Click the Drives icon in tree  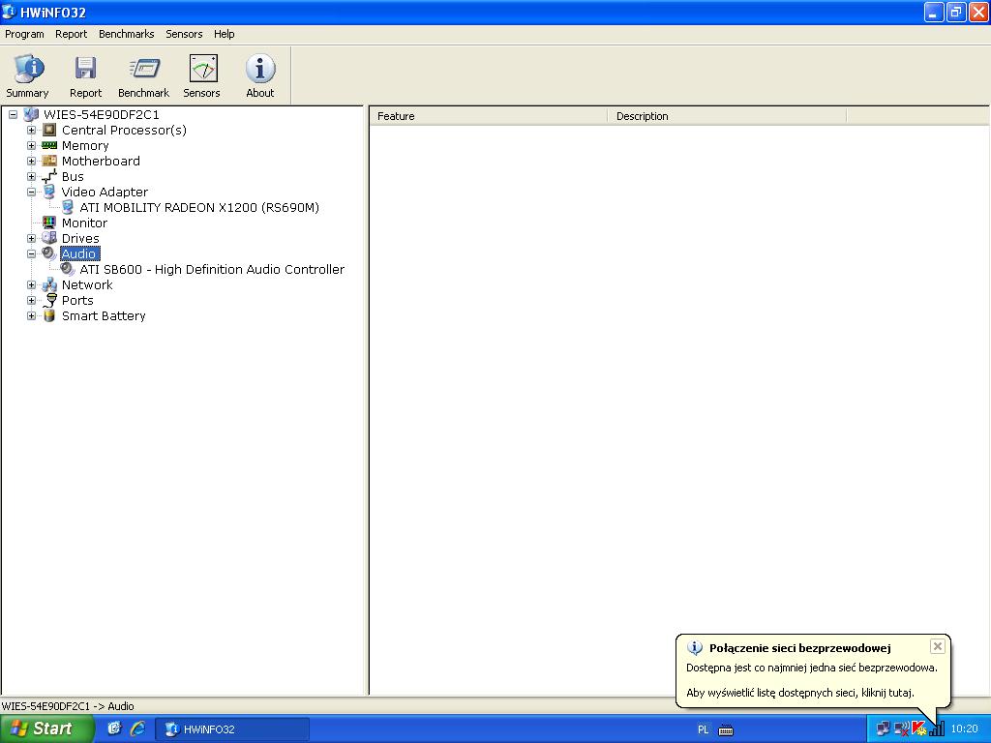click(x=49, y=238)
